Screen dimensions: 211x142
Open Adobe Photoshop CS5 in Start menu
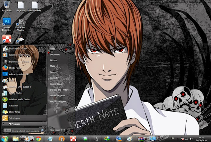tap(24, 74)
